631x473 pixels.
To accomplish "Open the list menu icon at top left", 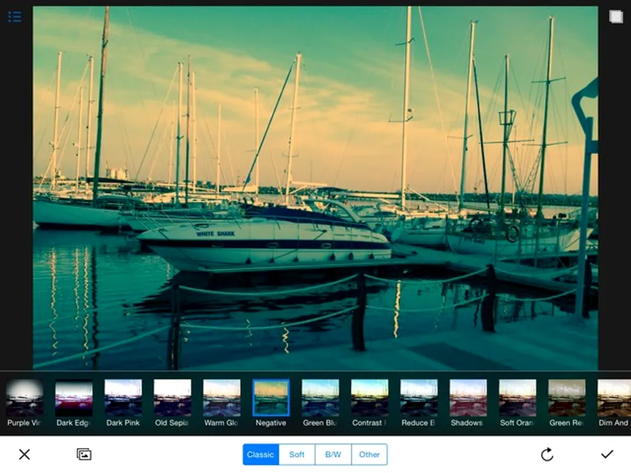I will (14, 17).
